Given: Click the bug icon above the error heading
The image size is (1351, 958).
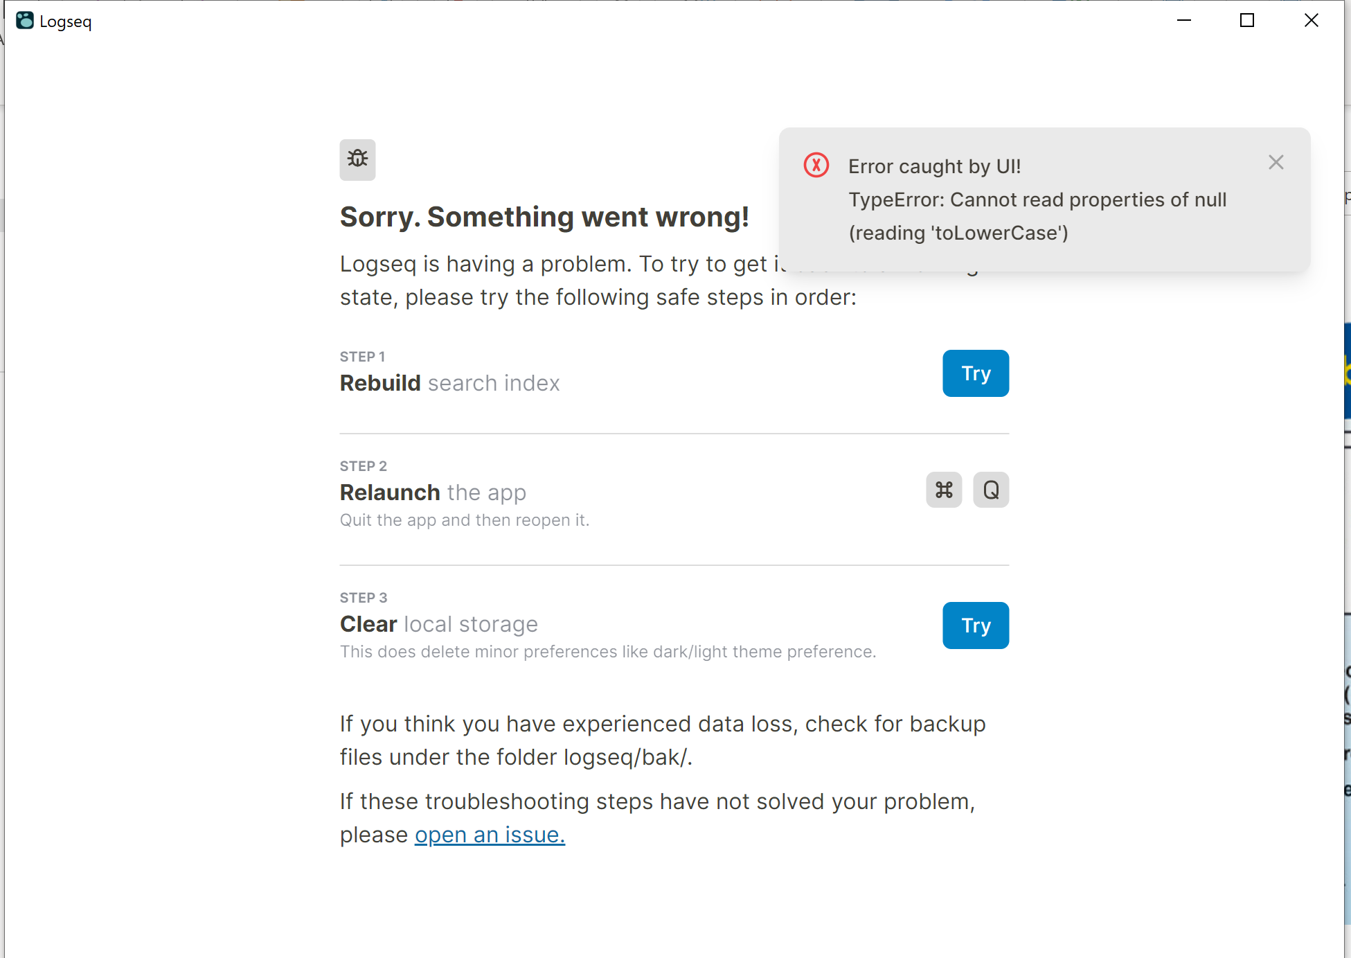Looking at the screenshot, I should (x=357, y=159).
